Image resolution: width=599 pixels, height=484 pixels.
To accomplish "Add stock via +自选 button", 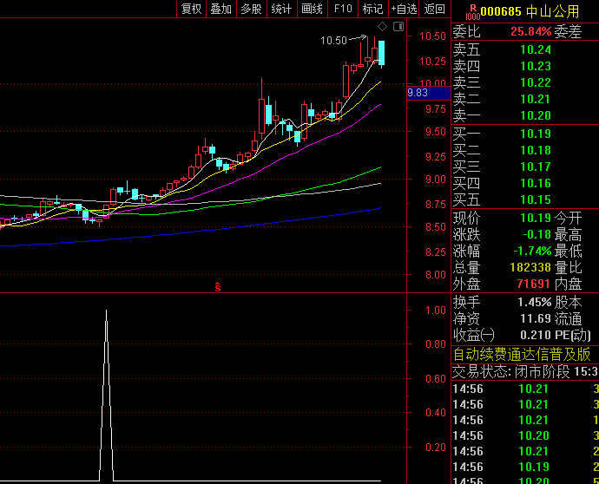I will click(x=404, y=9).
